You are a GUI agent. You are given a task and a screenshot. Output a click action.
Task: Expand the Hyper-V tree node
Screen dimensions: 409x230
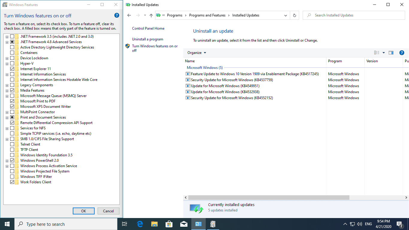[7, 64]
